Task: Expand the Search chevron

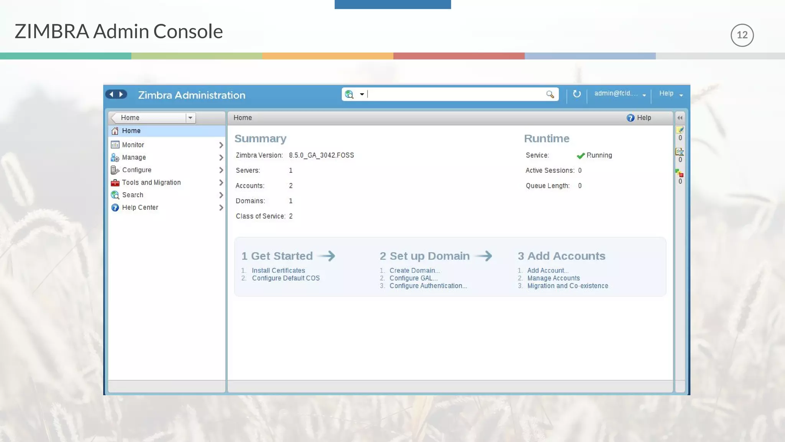Action: (221, 195)
